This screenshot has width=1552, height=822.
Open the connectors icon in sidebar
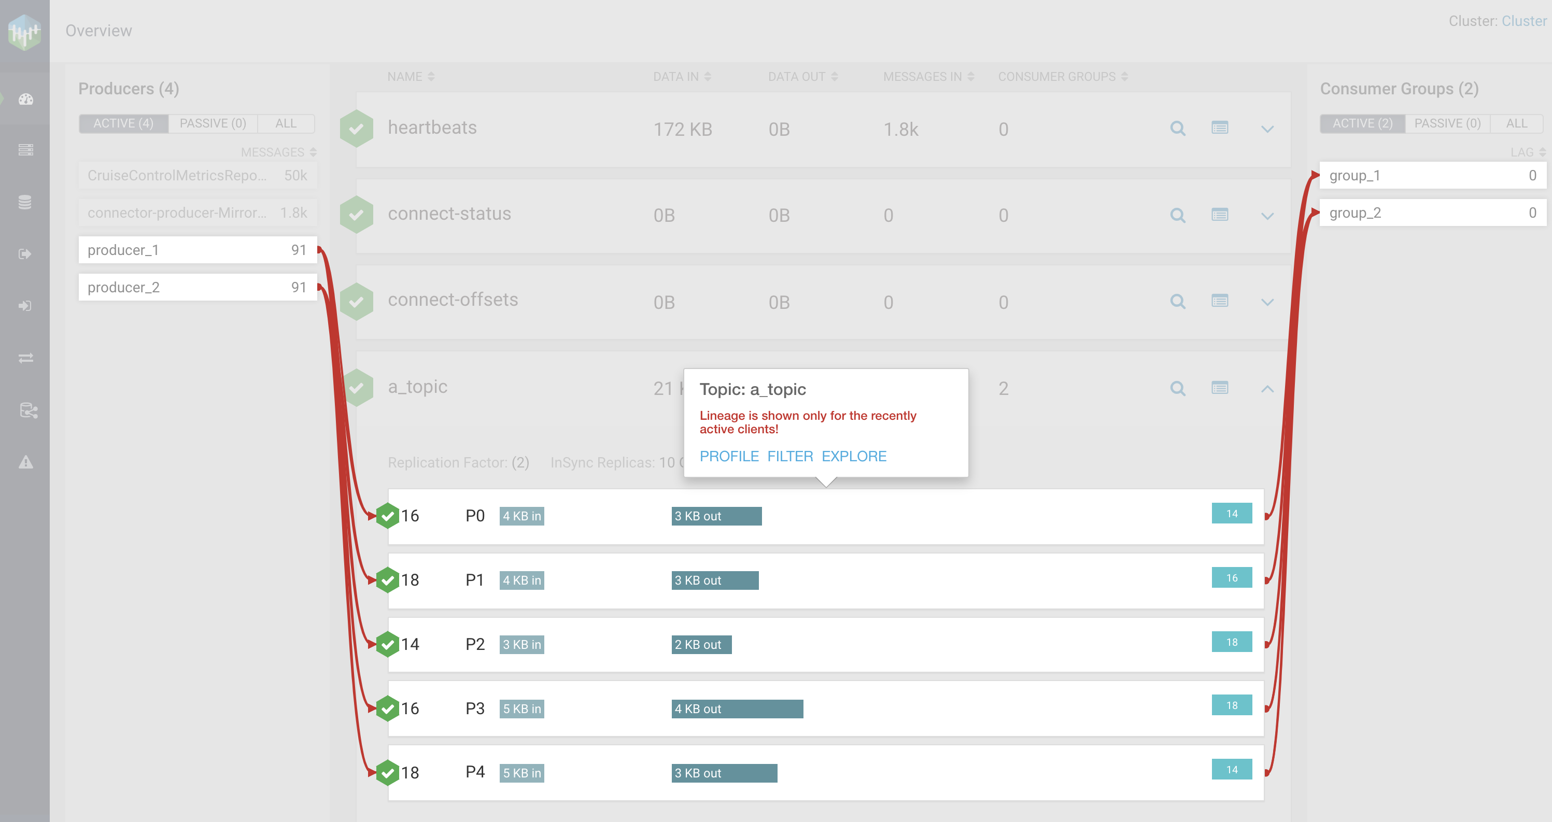pyautogui.click(x=25, y=410)
